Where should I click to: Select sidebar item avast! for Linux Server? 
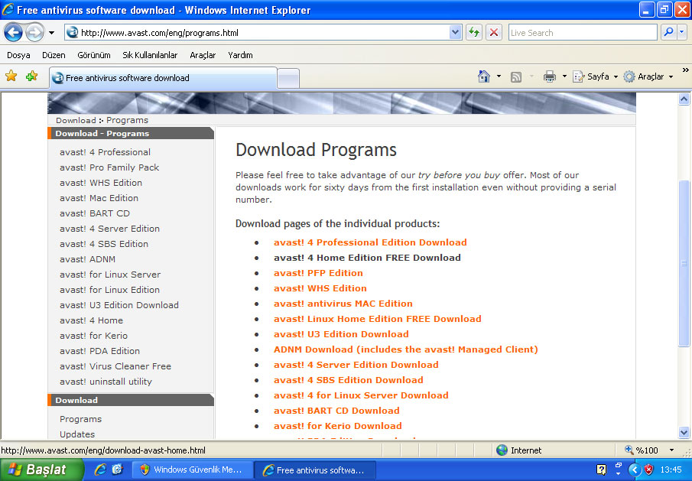(110, 275)
